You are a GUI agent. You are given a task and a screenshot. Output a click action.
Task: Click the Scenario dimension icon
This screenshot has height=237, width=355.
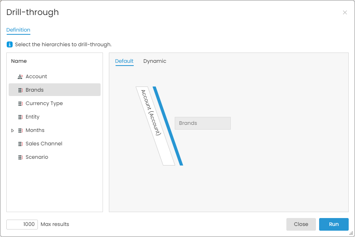pos(21,157)
